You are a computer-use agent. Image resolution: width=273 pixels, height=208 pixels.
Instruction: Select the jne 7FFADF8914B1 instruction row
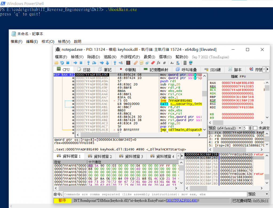point(139,101)
